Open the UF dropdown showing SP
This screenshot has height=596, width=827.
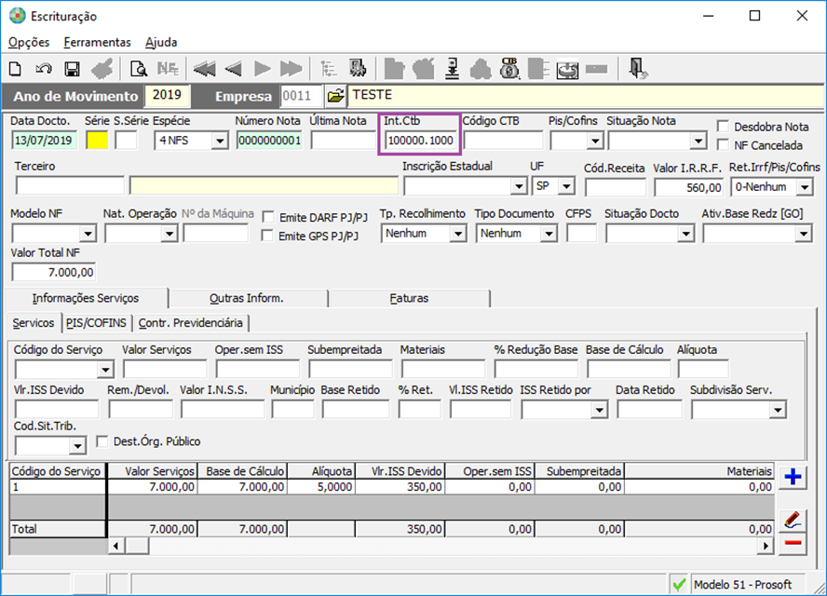[566, 186]
